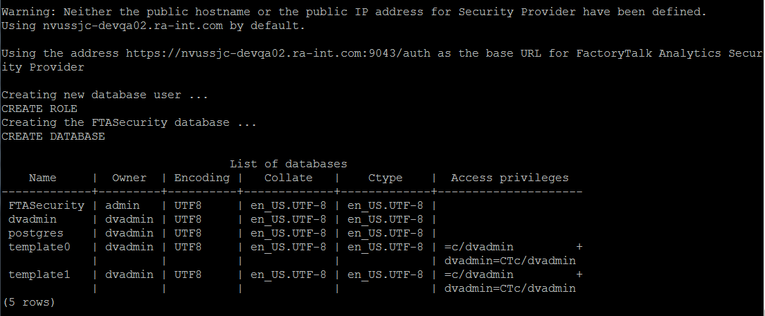The image size is (765, 316).
Task: Click the template1 database row name
Action: click(x=39, y=275)
